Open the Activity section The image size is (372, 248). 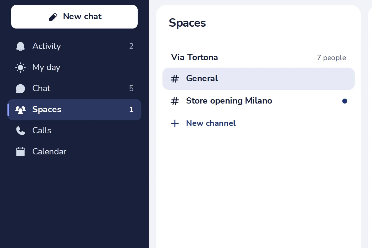click(x=74, y=46)
